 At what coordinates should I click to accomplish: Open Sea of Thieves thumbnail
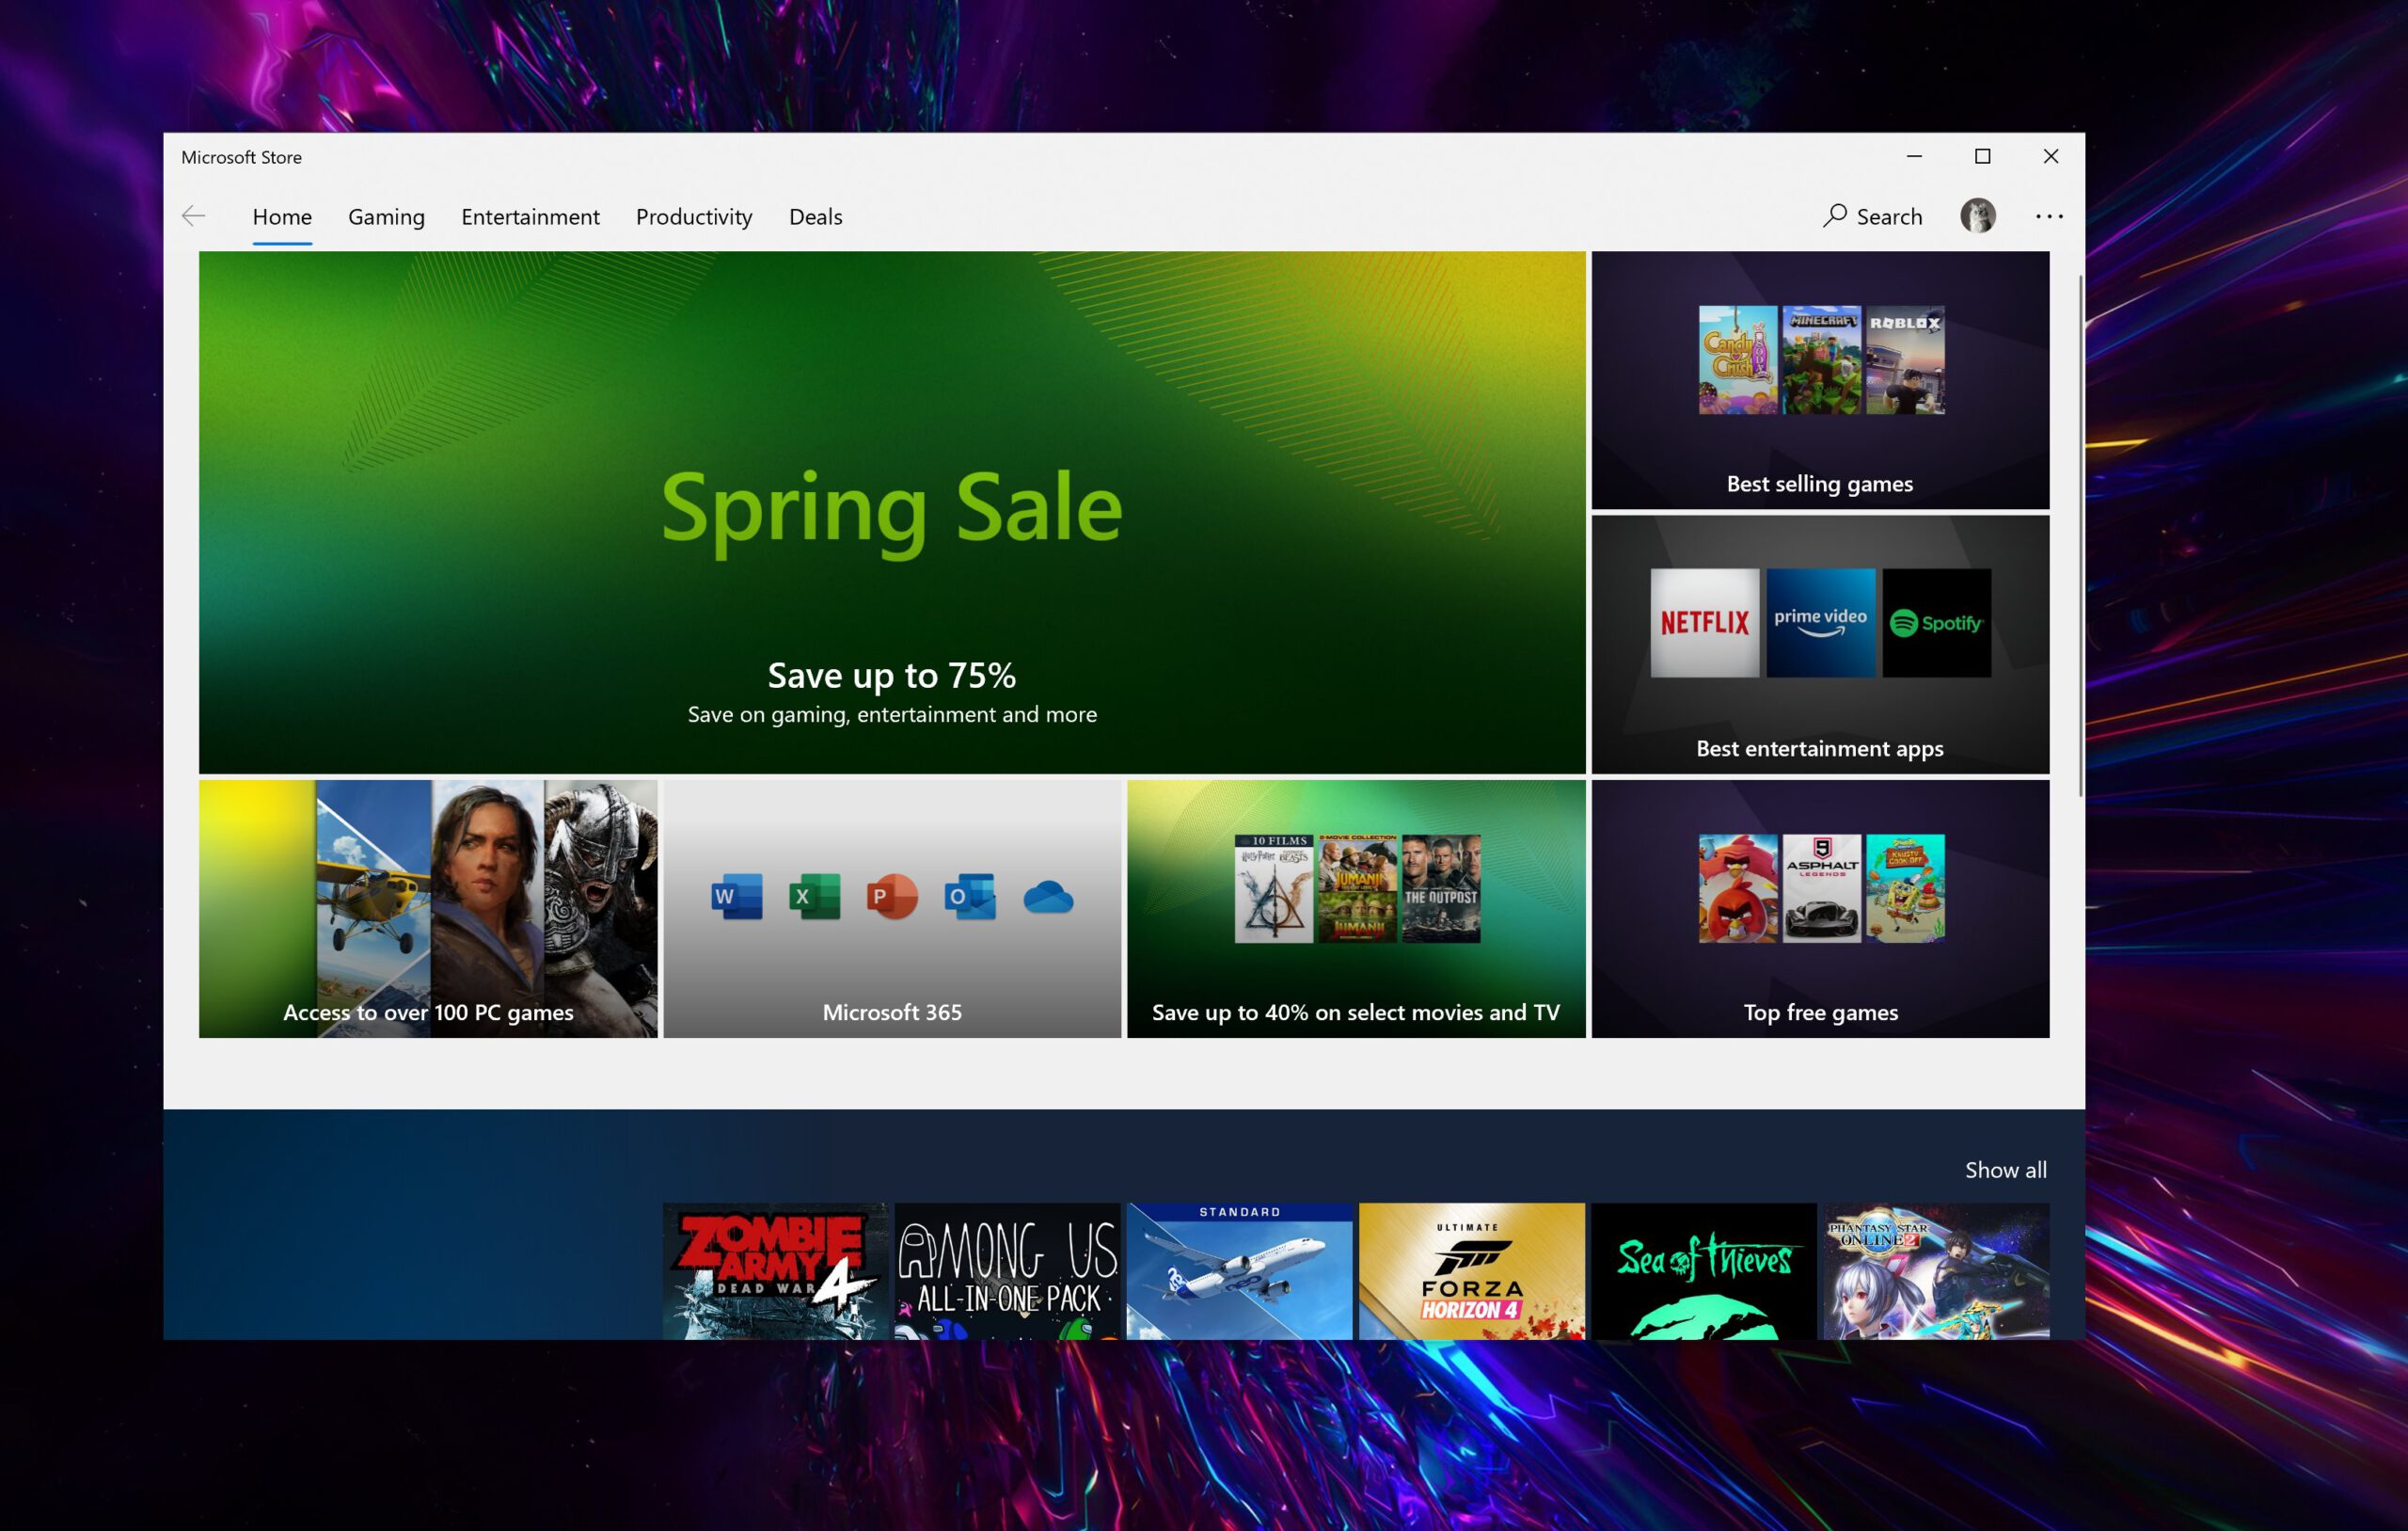click(x=1703, y=1271)
